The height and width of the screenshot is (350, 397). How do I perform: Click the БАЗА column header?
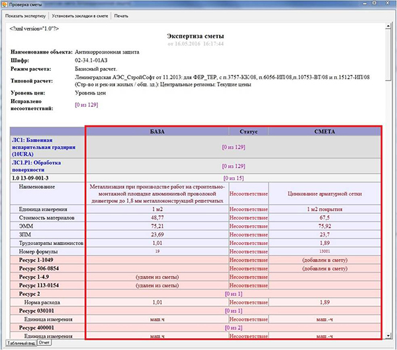click(157, 131)
